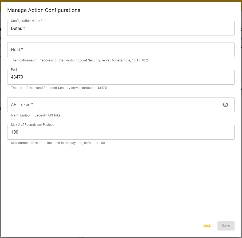The height and width of the screenshot is (238, 242).
Task: Go Back from the configuration dialog
Action: click(207, 225)
